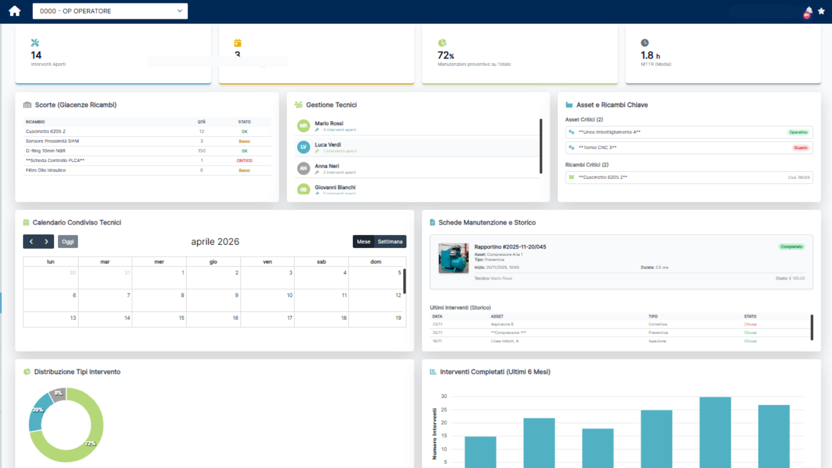Screen dimensions: 832x468
Task: Switch calendar to Settimana view
Action: click(x=390, y=242)
